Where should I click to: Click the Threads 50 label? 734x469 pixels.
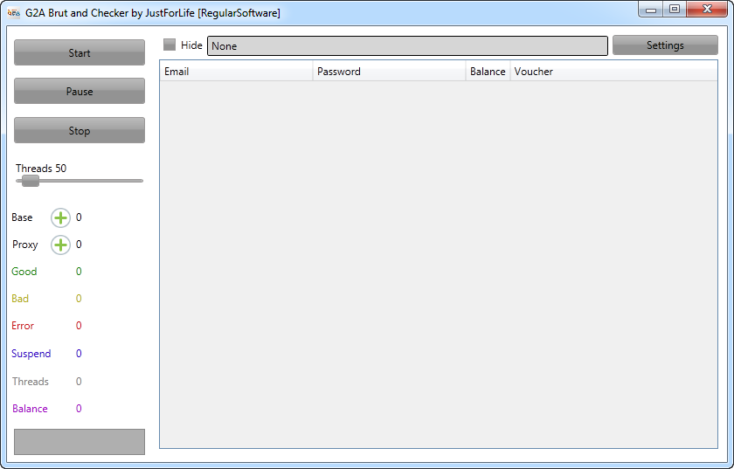click(x=41, y=168)
